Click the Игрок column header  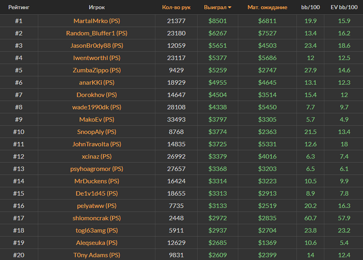[x=97, y=8]
